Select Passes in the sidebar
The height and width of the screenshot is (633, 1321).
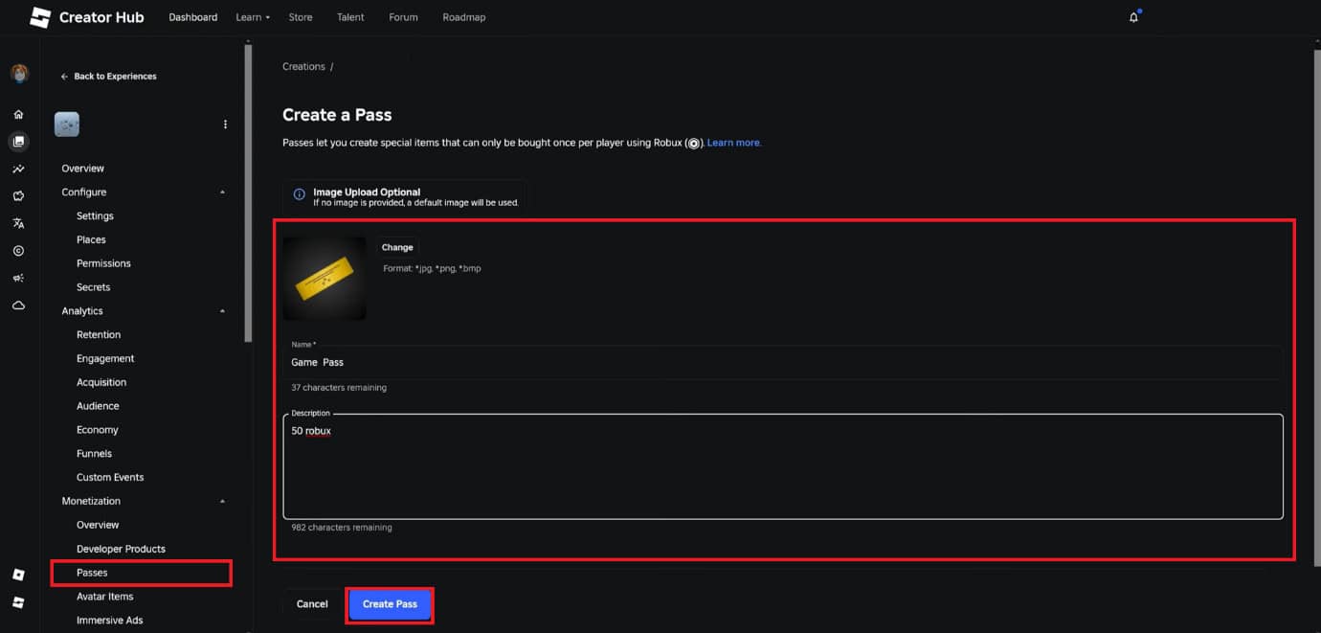click(x=92, y=573)
